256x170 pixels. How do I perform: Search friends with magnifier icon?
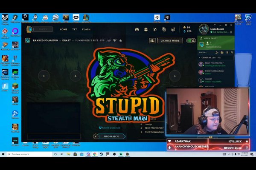pyautogui.click(x=232, y=53)
